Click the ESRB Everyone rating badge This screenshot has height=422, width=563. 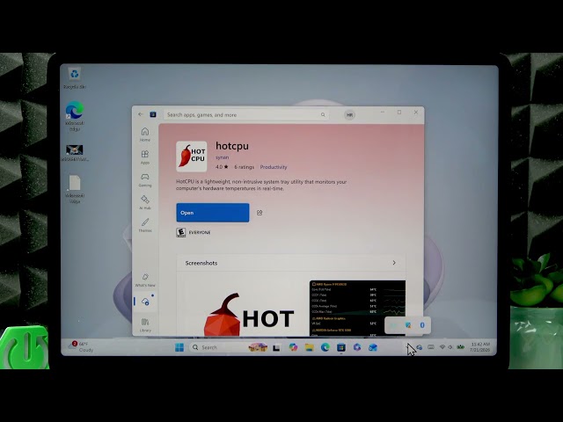coord(181,232)
